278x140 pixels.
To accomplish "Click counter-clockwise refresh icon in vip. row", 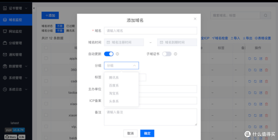I will (250, 127).
